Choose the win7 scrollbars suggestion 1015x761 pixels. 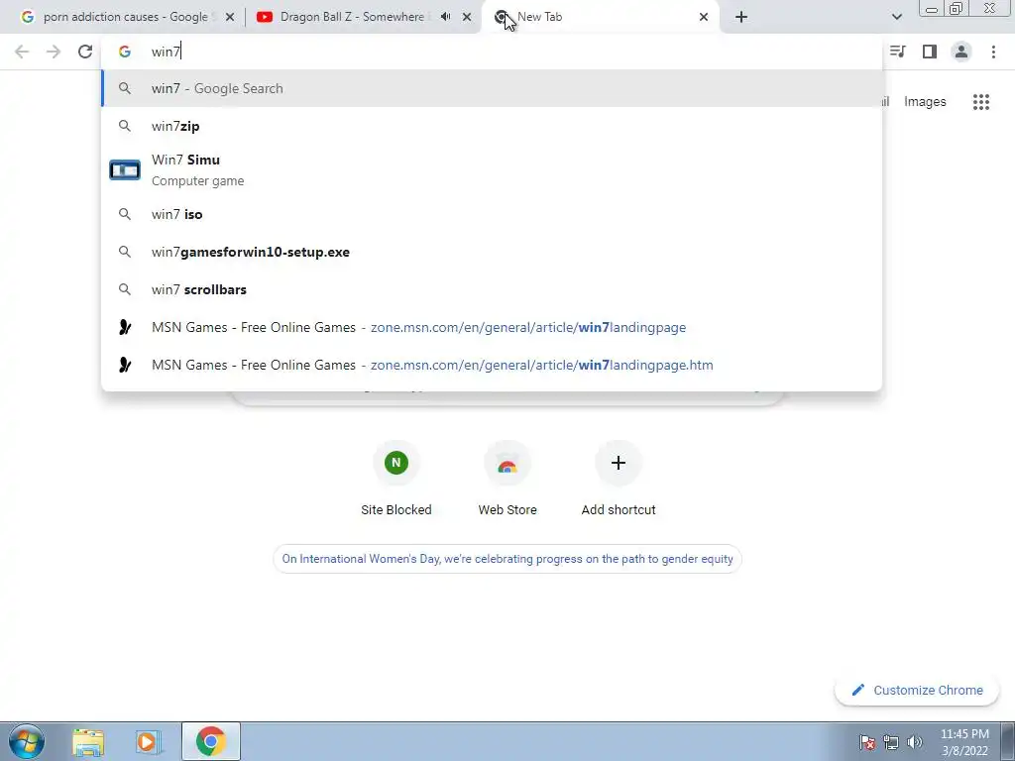(492, 289)
